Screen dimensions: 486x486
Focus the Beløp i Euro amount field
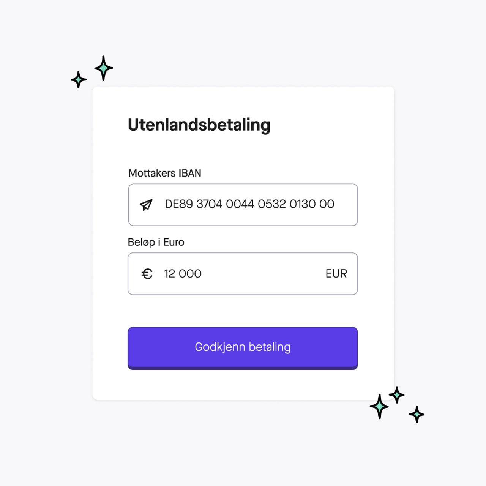[243, 274]
